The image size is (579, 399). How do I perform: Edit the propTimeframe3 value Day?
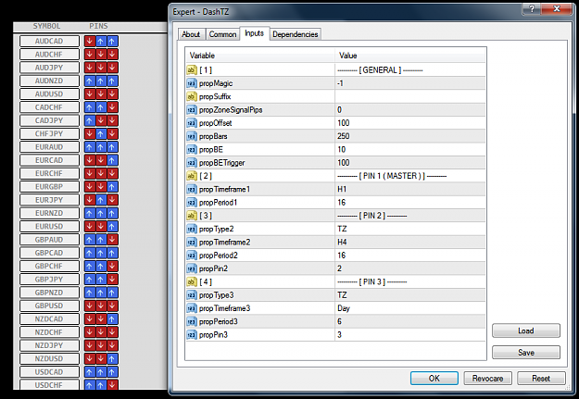coord(410,308)
